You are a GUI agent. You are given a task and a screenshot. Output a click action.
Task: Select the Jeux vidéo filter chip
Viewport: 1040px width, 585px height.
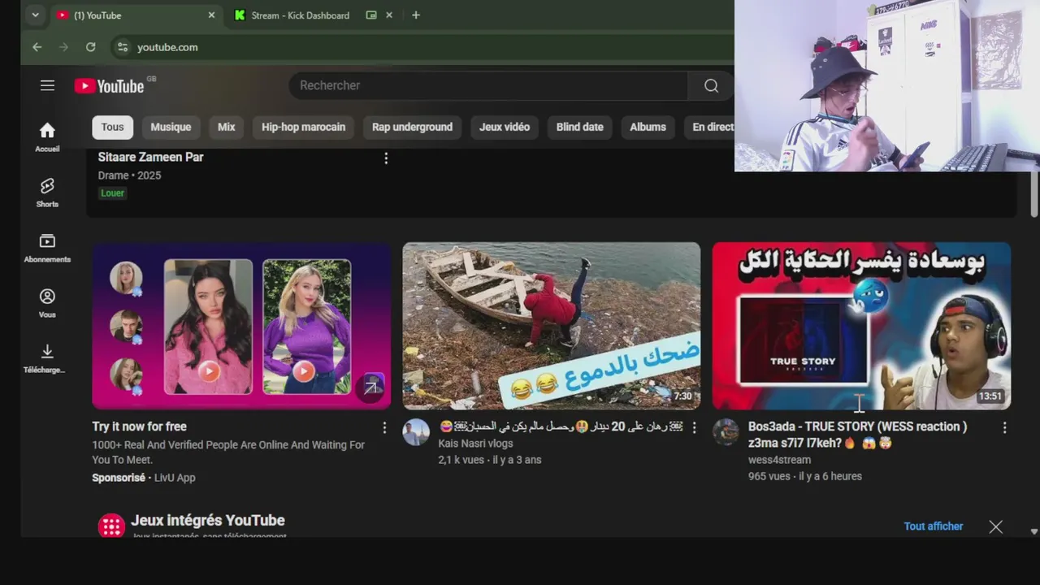505,127
